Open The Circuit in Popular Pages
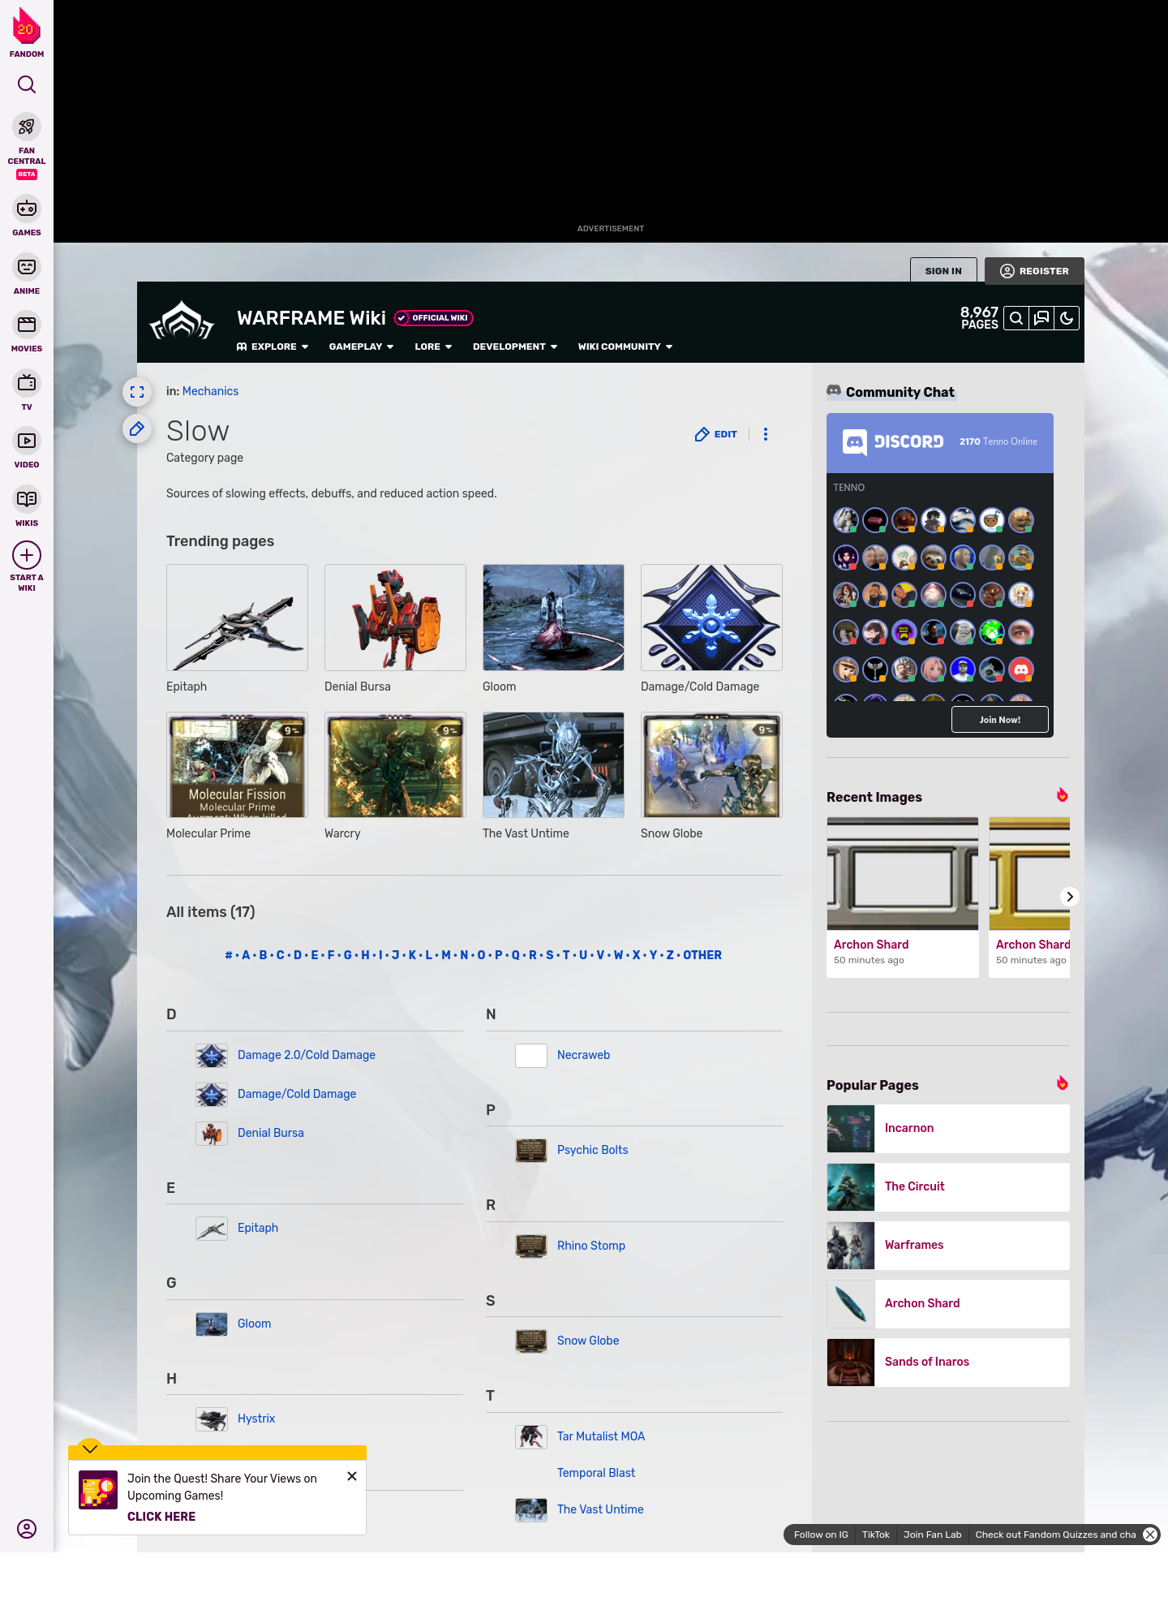Screen dimensions: 1168x1623 [x=948, y=1186]
